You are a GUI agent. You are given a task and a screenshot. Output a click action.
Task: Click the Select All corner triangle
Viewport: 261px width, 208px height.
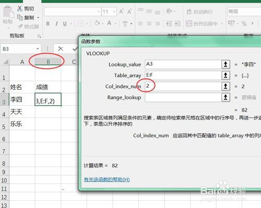(x=5, y=62)
